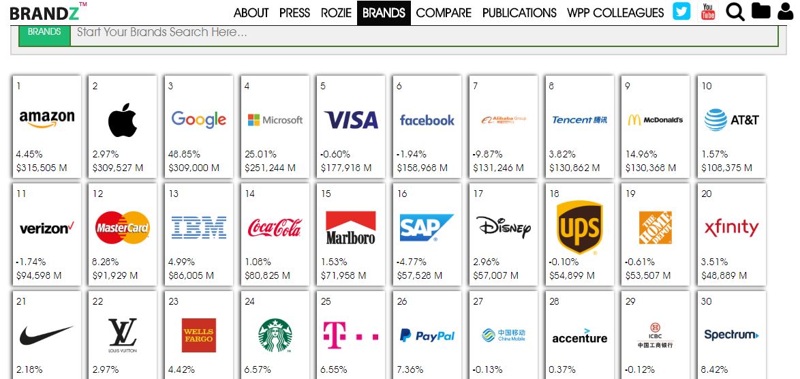Open the folder icon in header

click(x=760, y=12)
